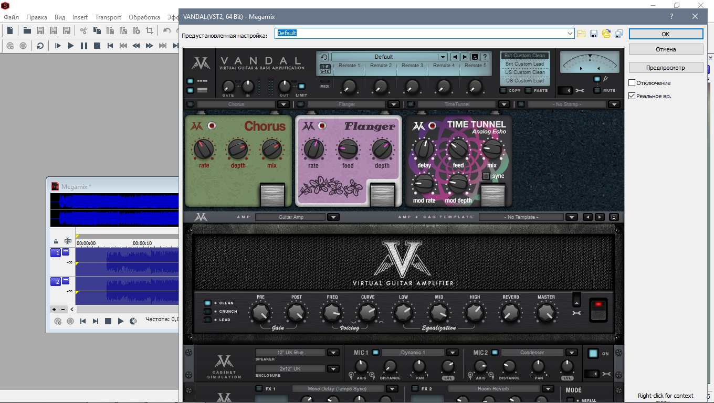Save amp and cab template icon
714x403 pixels.
tap(613, 217)
